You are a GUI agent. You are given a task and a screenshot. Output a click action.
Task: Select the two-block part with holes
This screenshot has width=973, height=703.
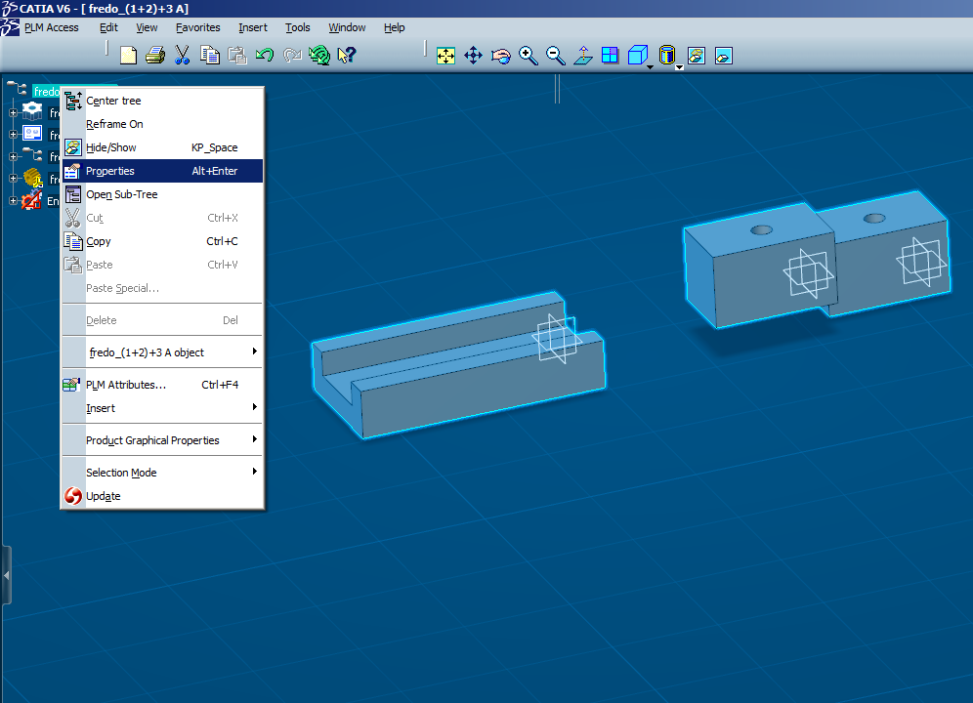[x=818, y=260]
